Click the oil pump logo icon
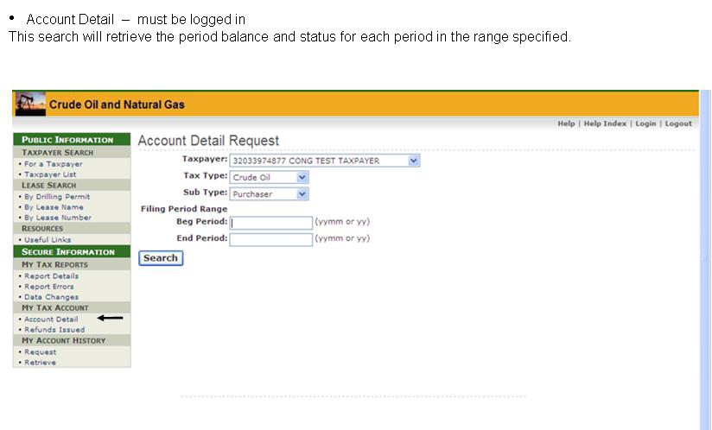This screenshot has width=712, height=430. 30,104
